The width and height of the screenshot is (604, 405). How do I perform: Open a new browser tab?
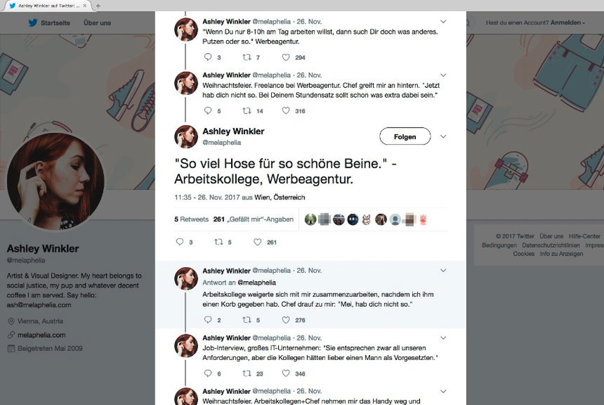click(x=98, y=6)
